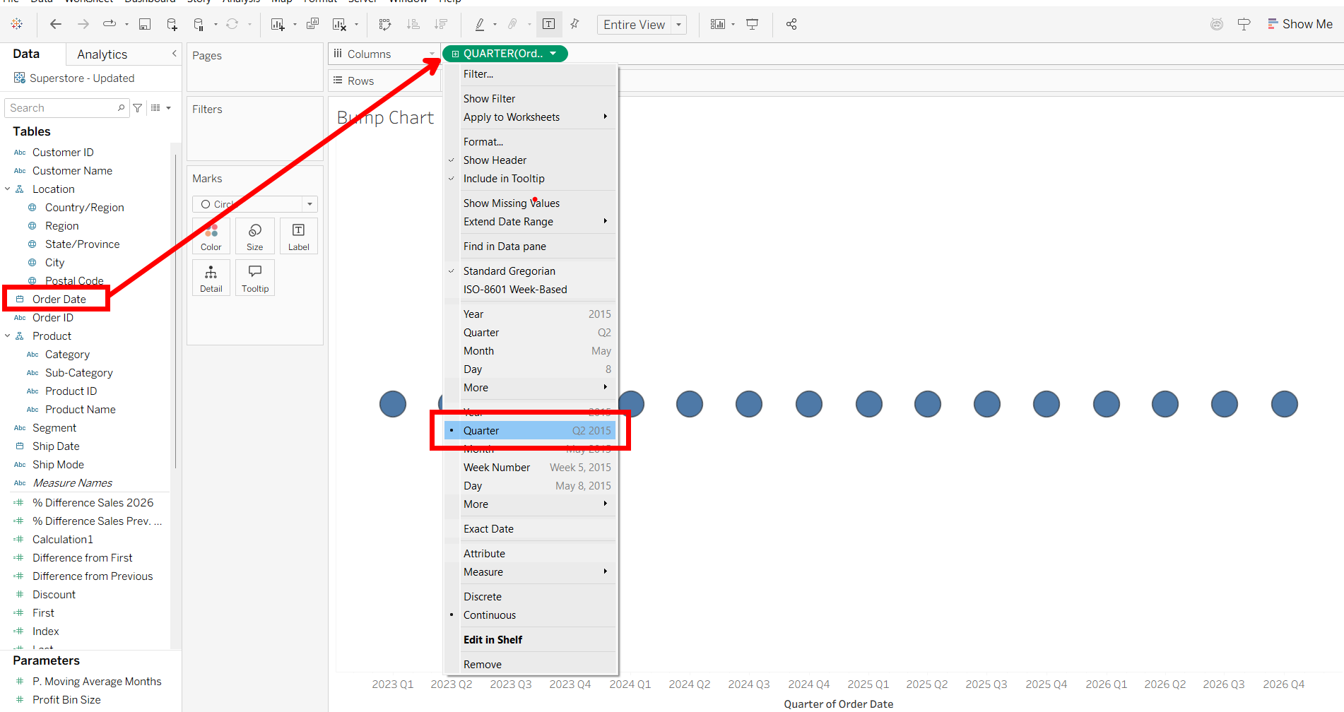Click the New Data Source icon
The image size is (1344, 712).
(172, 24)
